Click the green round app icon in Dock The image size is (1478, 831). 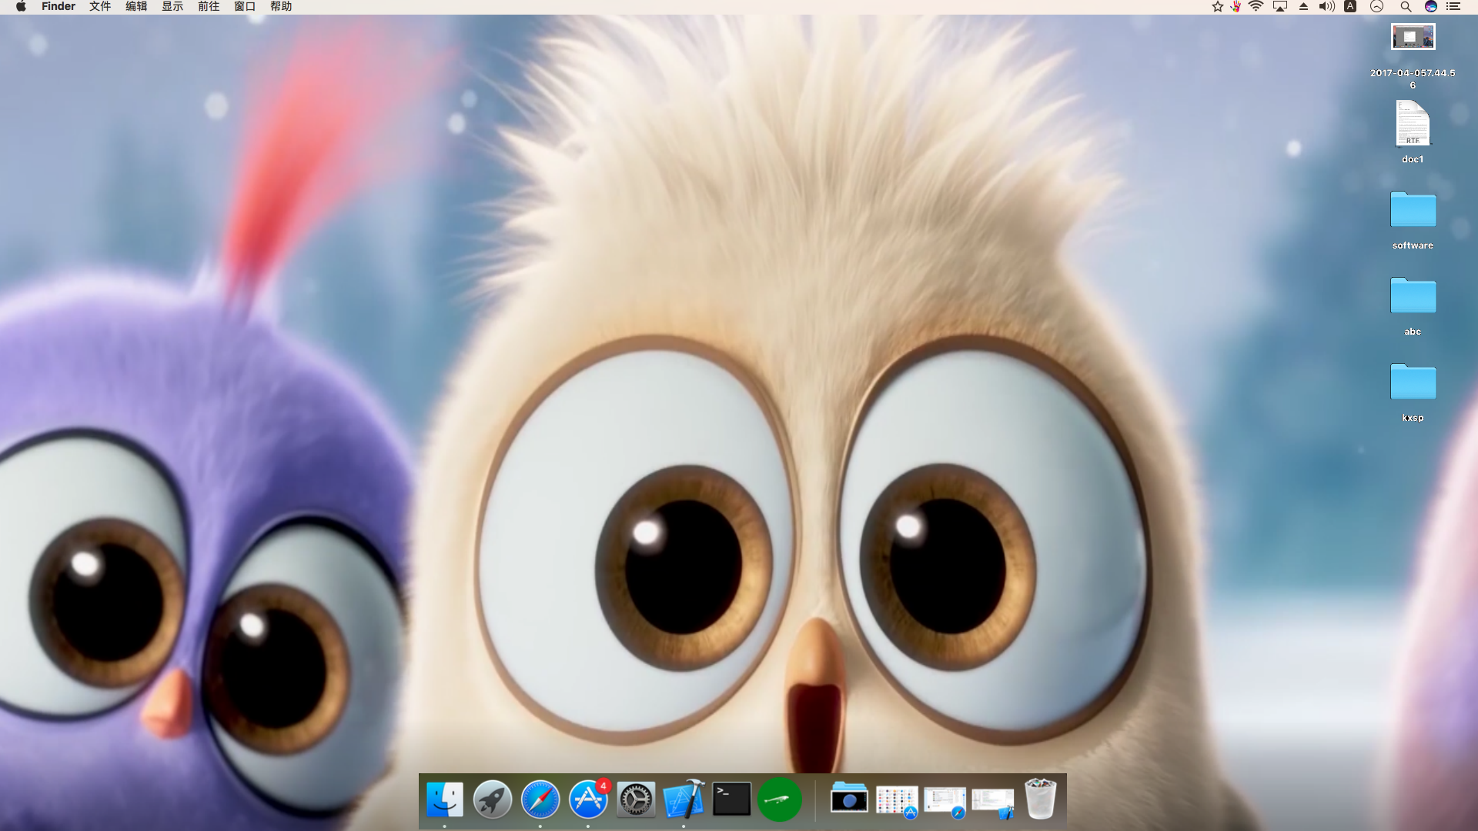tap(779, 799)
